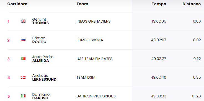Open rider Geraint THOMAS profile
This screenshot has height=101, width=204.
tap(40, 21)
